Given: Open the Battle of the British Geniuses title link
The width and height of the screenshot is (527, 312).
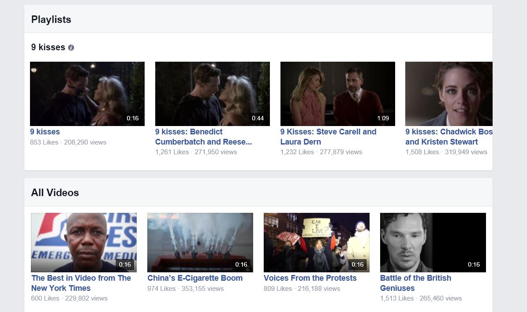Looking at the screenshot, I should pos(415,283).
